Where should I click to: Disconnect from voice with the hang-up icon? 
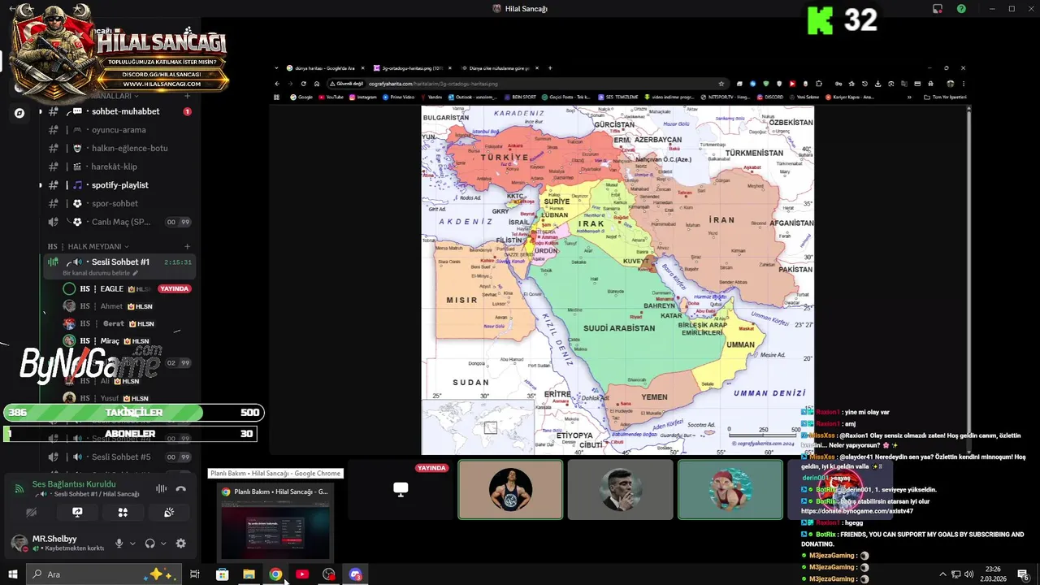(180, 488)
